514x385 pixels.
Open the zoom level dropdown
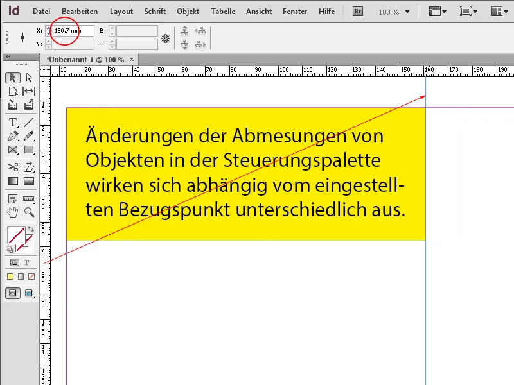pyautogui.click(x=407, y=12)
